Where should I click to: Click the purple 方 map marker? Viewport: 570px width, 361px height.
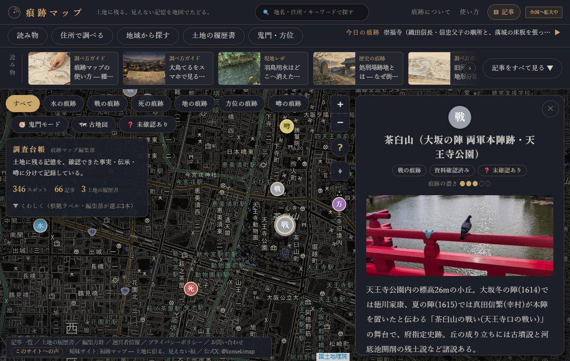pos(339,204)
